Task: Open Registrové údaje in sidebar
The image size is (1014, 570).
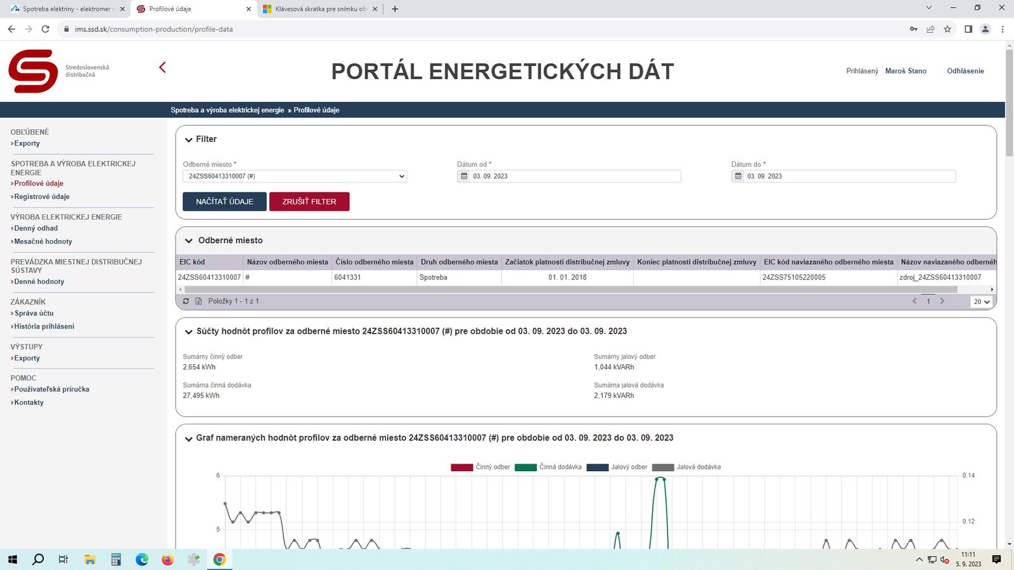Action: tap(42, 197)
